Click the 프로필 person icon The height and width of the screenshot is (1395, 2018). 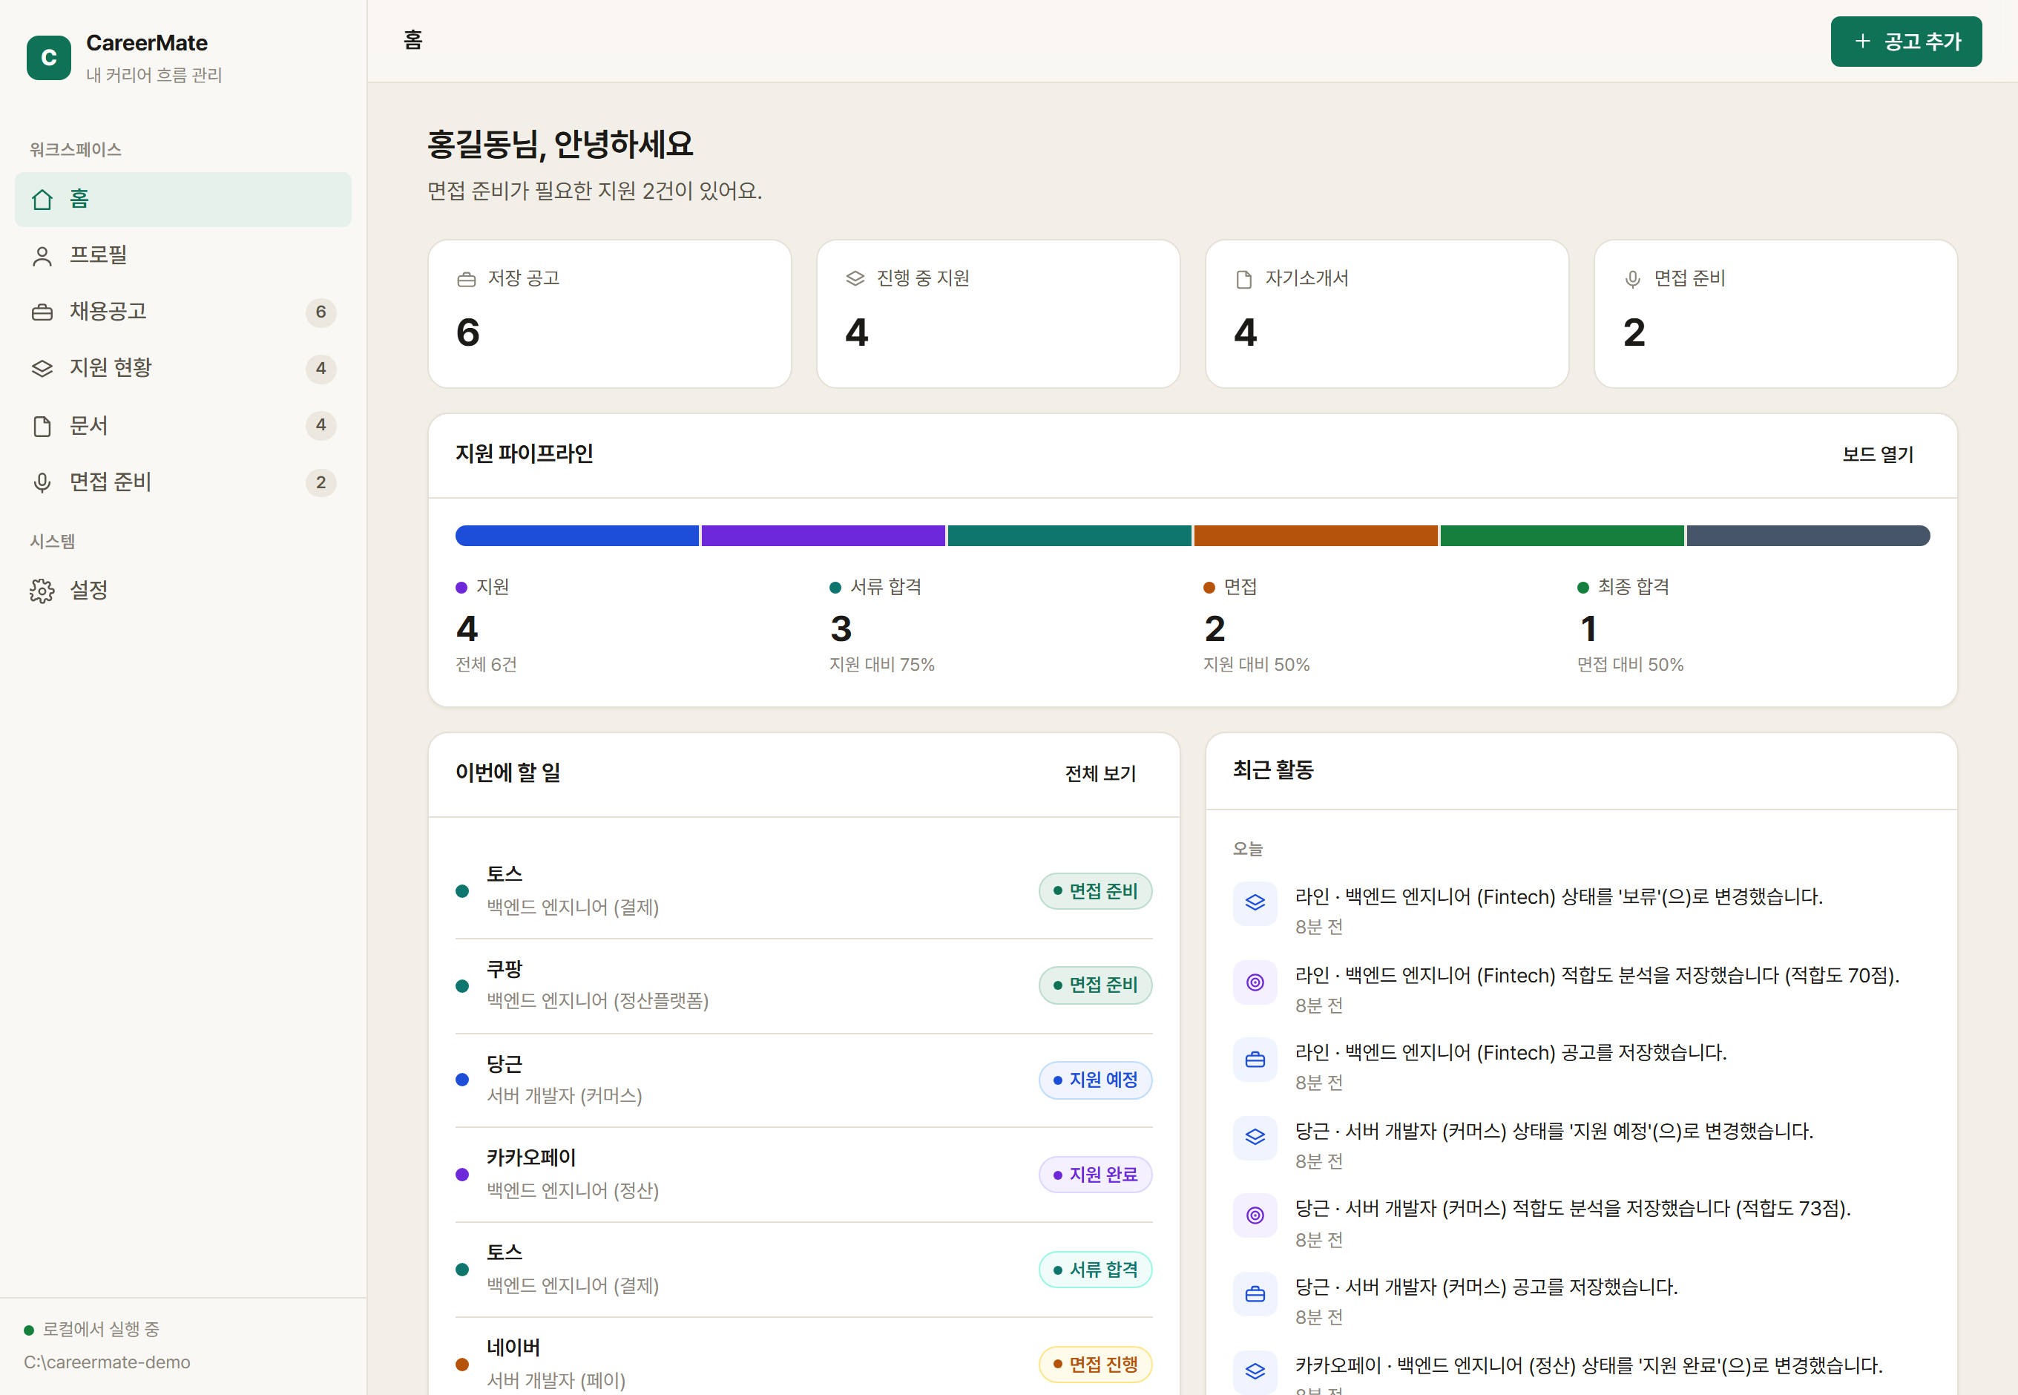coord(42,256)
